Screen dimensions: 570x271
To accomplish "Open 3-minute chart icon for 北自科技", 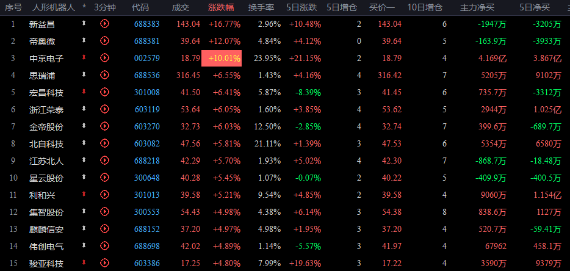I will tap(105, 143).
